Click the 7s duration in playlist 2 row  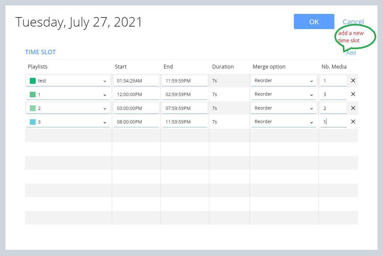point(215,108)
